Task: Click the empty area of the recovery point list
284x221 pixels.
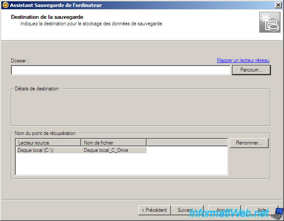Action: click(121, 164)
